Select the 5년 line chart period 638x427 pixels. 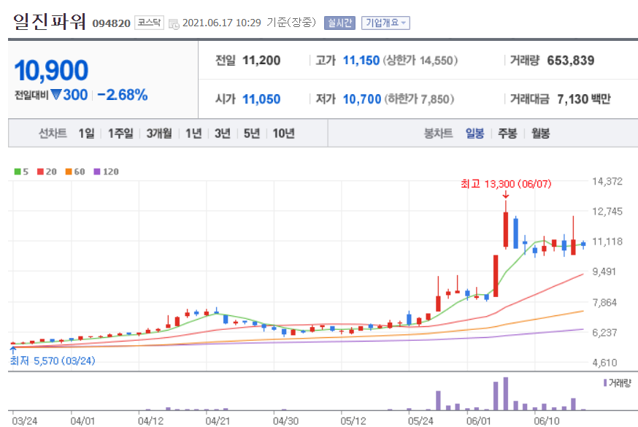tap(251, 134)
